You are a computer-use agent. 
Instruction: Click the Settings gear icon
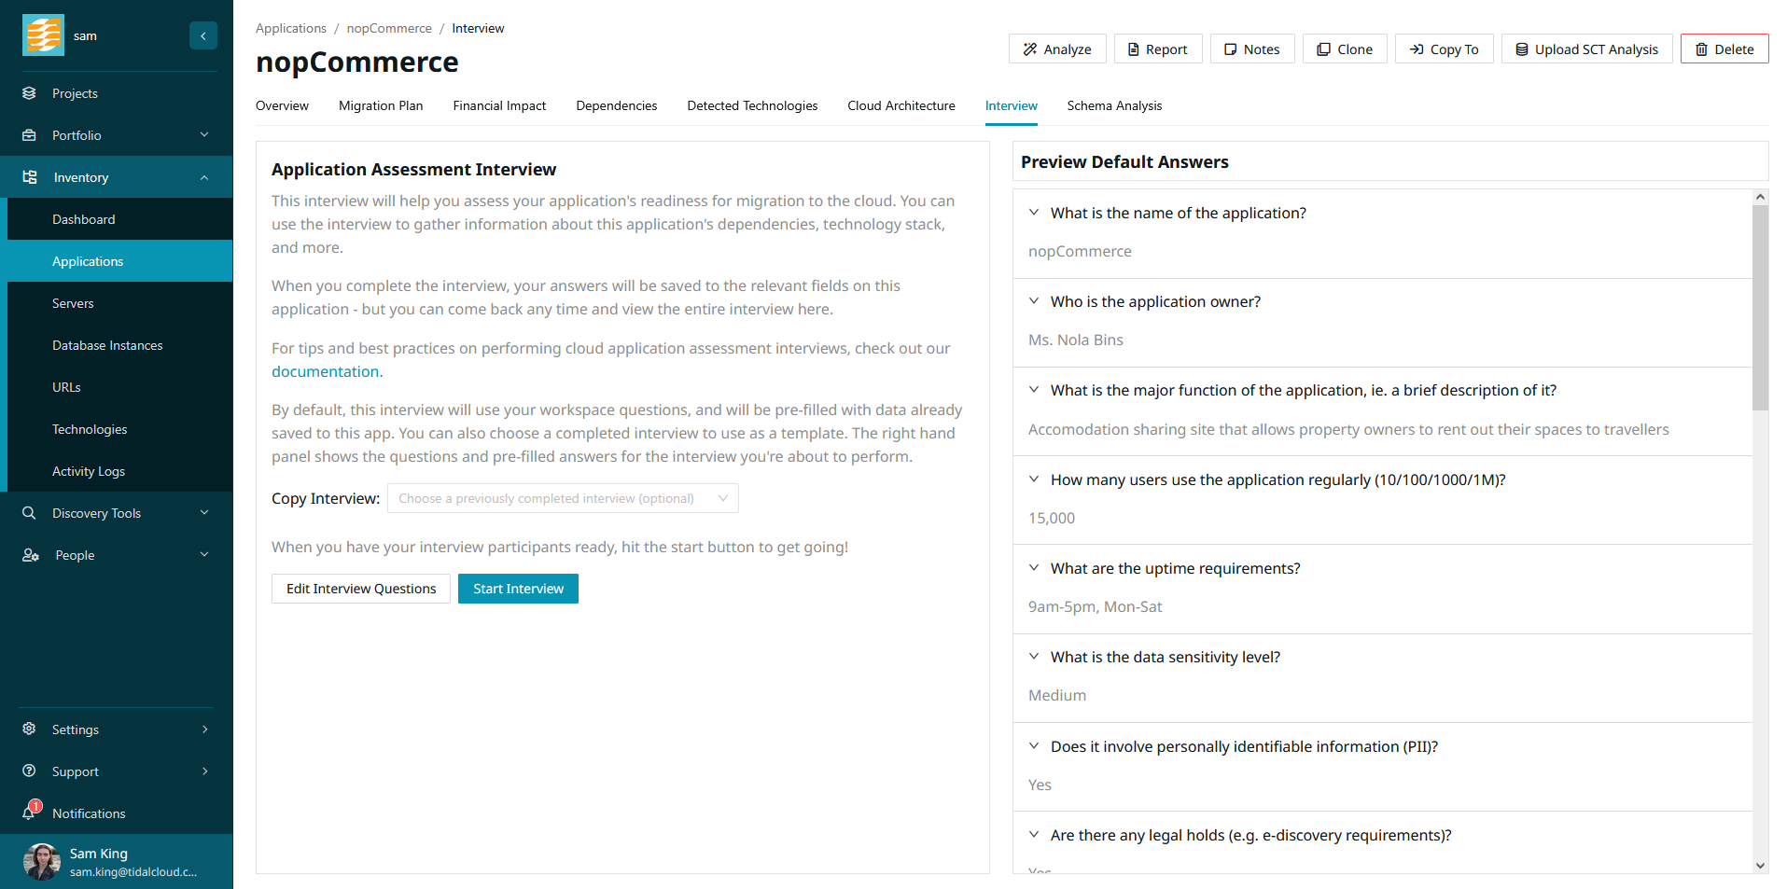[x=30, y=729]
